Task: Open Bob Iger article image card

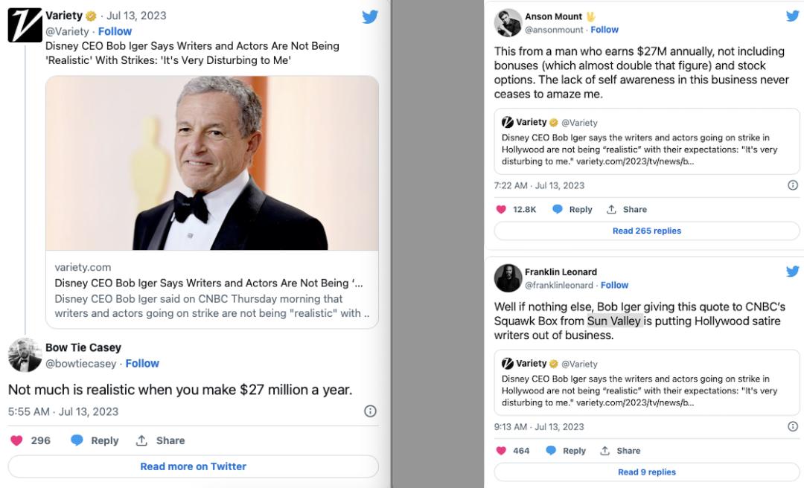Action: 212,163
